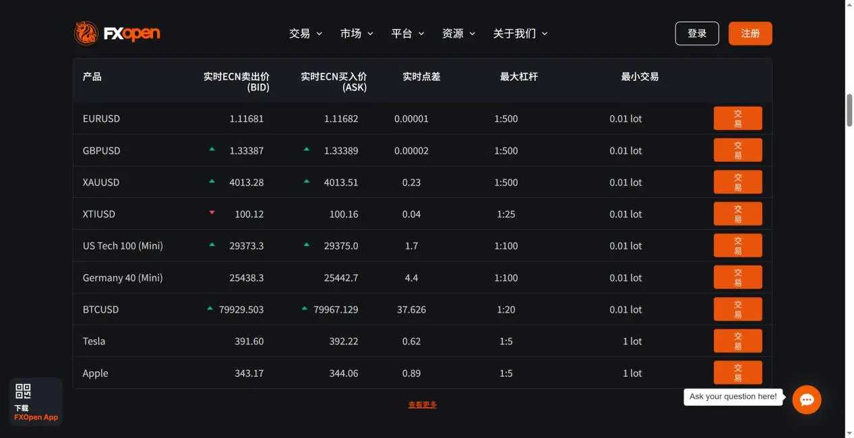Screen dimensions: 854x438
Task: Click 交易 button in BTCUSD row
Action: pos(738,309)
